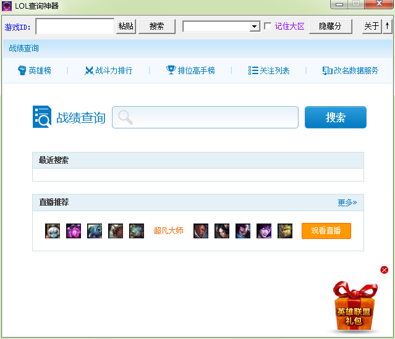Click the crossed swords icon for 战斗力排行

point(88,70)
